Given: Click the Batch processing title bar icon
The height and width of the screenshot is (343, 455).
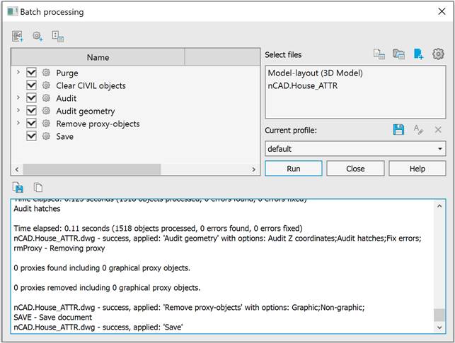Looking at the screenshot, I should (13, 12).
